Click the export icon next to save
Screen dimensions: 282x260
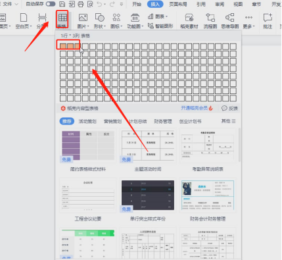(72, 4)
